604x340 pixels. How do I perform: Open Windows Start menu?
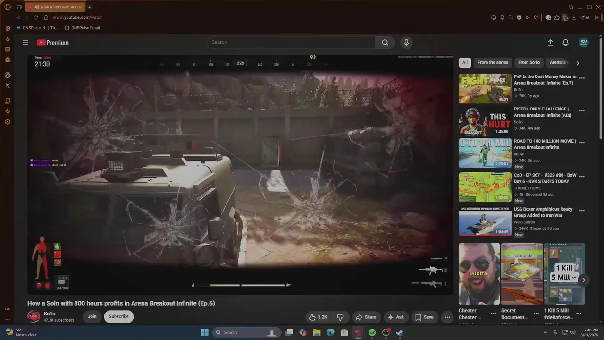click(x=204, y=332)
